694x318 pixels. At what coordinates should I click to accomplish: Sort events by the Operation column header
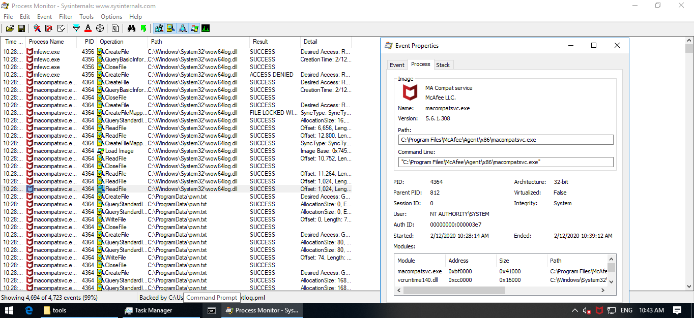pos(123,42)
